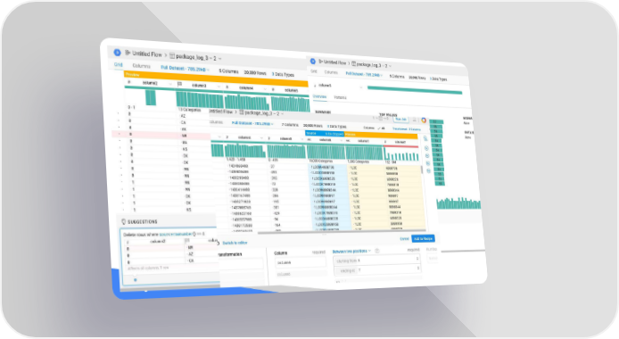Click the flow icon before Untitled Flow

click(x=128, y=53)
